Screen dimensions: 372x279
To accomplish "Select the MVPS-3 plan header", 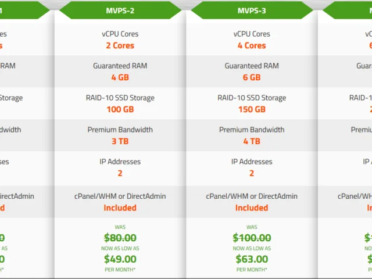I will point(252,10).
